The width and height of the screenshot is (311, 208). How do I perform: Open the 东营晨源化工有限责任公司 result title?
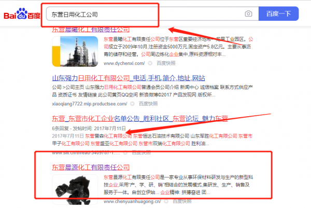(x=91, y=167)
